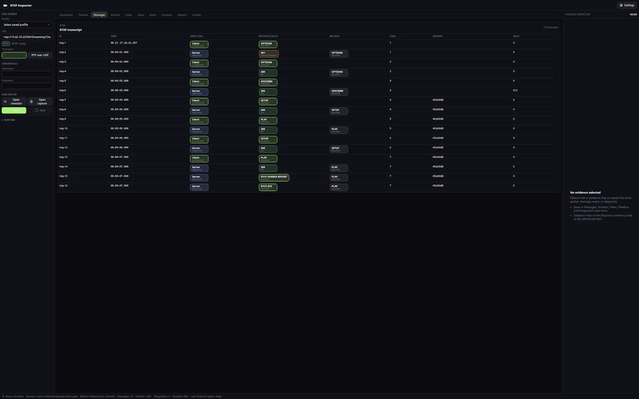The height and width of the screenshot is (399, 639).
Task: Click body value '612' in row rtsp-6
Action: [x=515, y=90]
